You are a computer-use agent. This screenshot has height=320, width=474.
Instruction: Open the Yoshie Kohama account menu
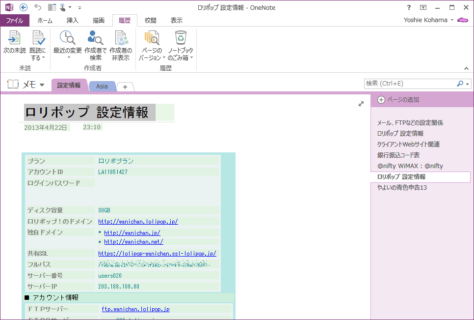(428, 20)
